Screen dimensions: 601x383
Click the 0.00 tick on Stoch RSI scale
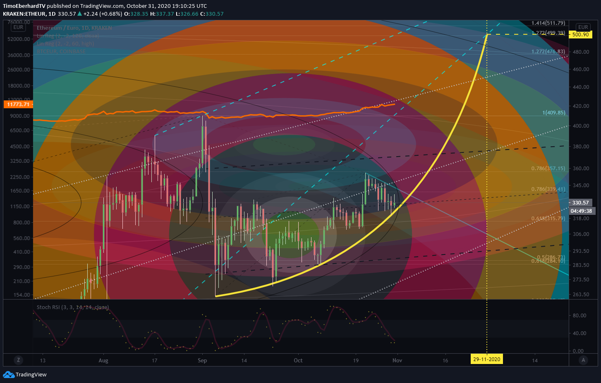578,351
